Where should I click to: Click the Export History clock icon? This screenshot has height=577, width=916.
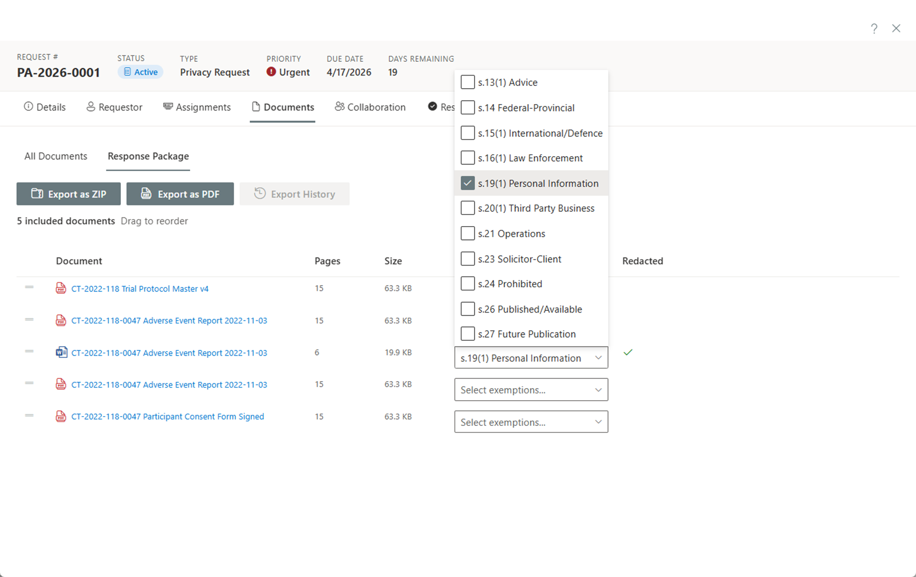point(259,193)
